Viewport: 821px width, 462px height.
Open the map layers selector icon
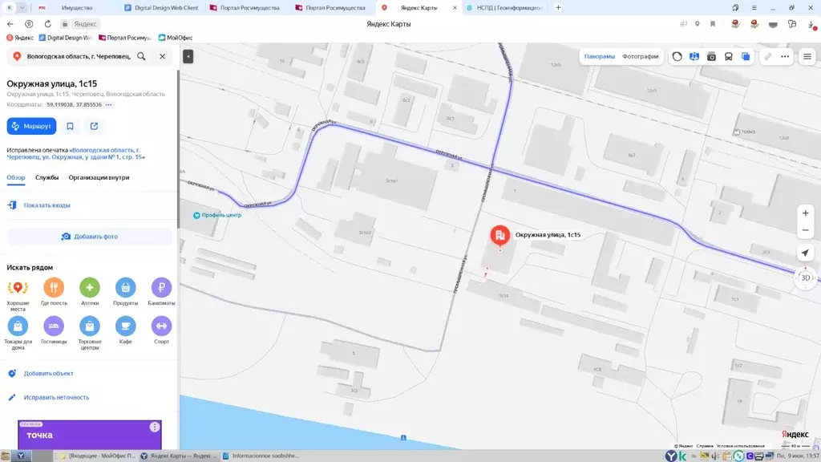click(746, 57)
